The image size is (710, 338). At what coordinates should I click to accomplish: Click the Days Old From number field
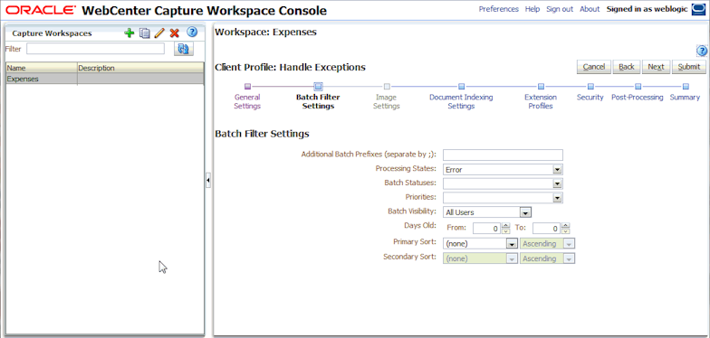point(487,228)
